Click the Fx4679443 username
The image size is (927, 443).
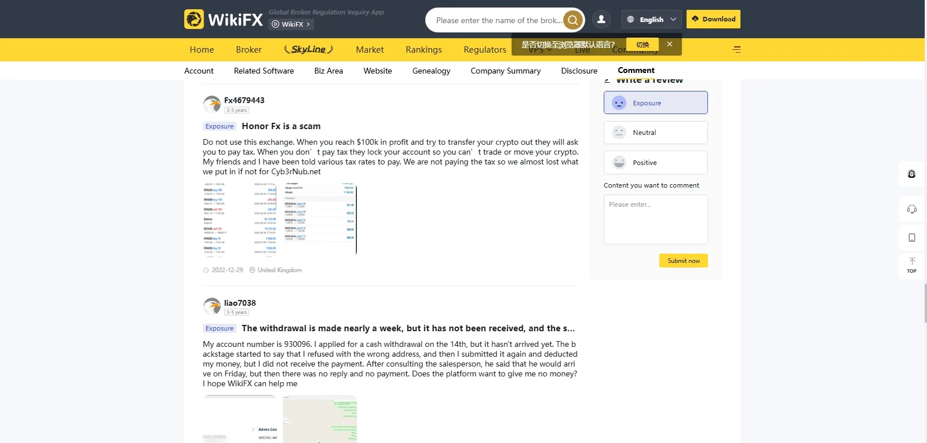[x=244, y=100]
